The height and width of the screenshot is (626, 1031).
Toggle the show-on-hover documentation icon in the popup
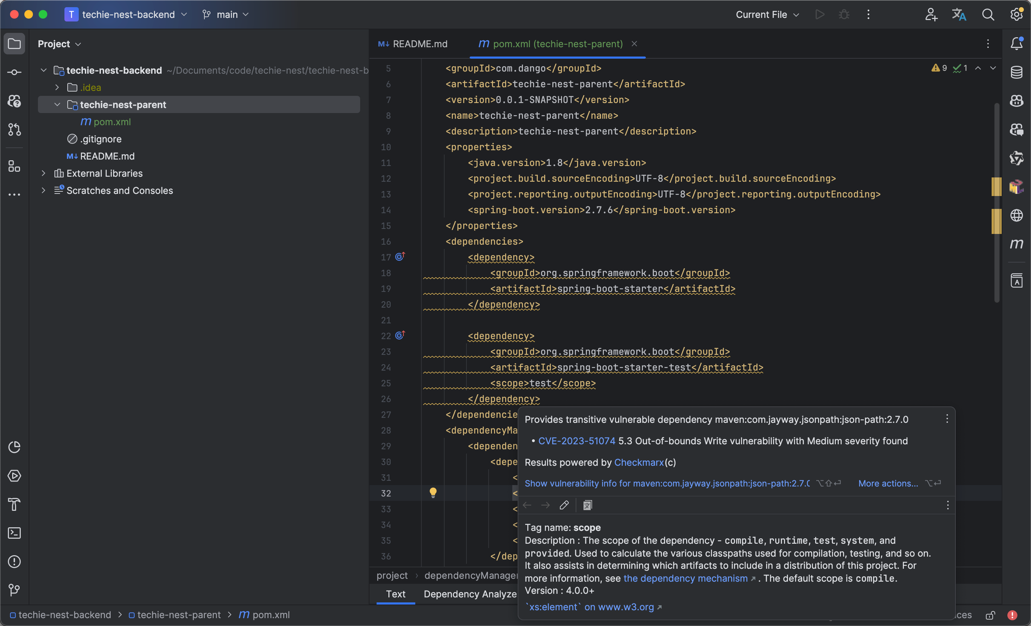tap(587, 505)
